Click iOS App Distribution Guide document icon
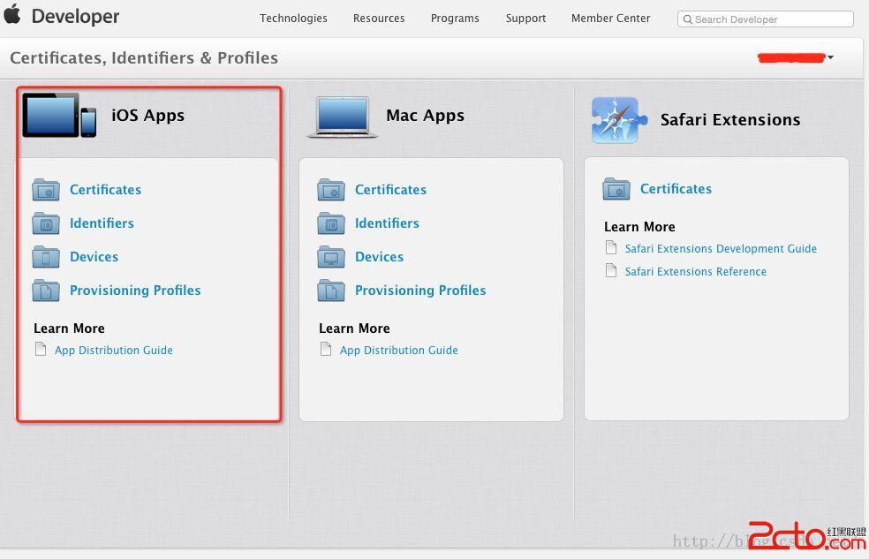The image size is (869, 559). click(x=41, y=349)
